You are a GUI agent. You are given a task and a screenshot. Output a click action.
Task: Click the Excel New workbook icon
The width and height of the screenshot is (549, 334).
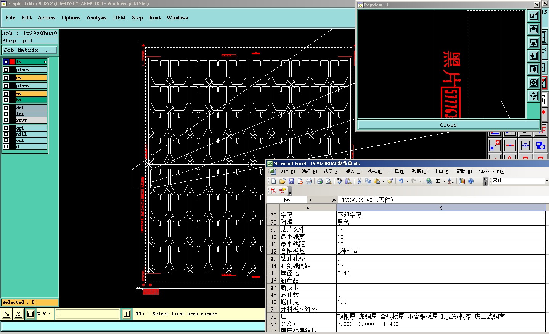273,181
